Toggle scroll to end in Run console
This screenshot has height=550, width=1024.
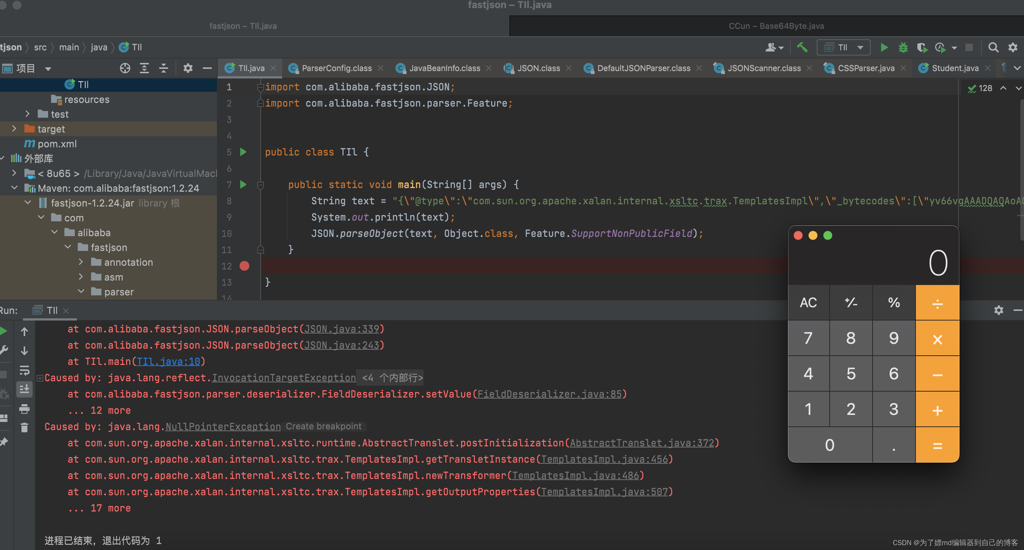point(24,389)
